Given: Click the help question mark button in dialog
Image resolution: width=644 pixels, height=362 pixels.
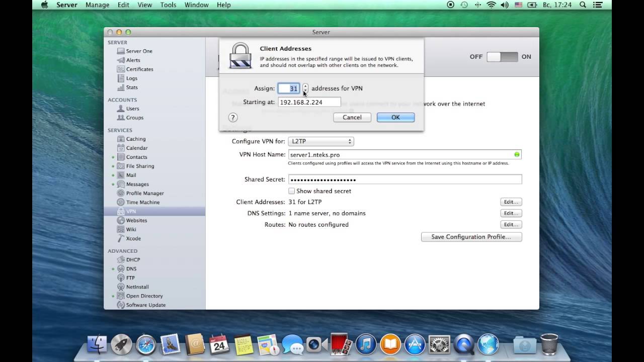Looking at the screenshot, I should (x=232, y=117).
